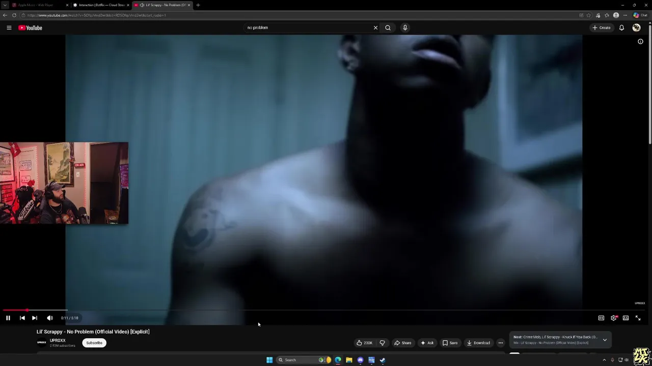Viewport: 652px width, 366px height.
Task: Open the browser profile icon
Action: pyautogui.click(x=616, y=15)
